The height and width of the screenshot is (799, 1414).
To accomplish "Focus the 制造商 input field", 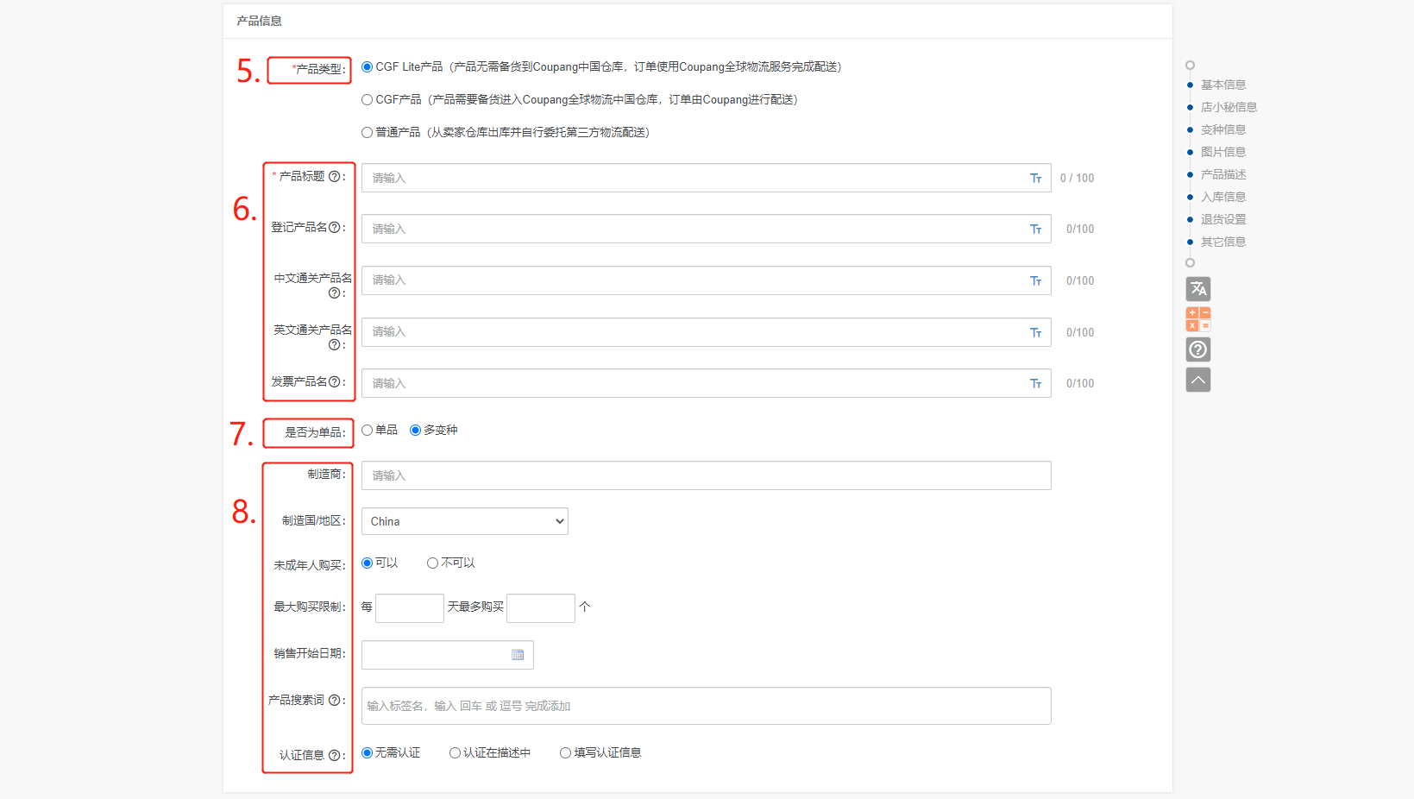I will click(x=707, y=475).
